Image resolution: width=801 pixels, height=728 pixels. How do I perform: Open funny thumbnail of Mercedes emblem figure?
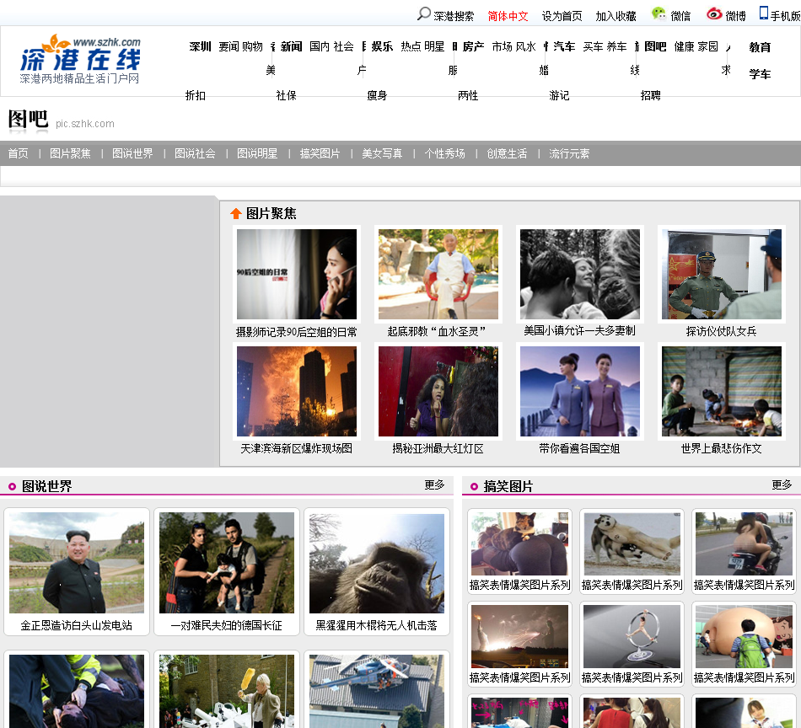(632, 637)
